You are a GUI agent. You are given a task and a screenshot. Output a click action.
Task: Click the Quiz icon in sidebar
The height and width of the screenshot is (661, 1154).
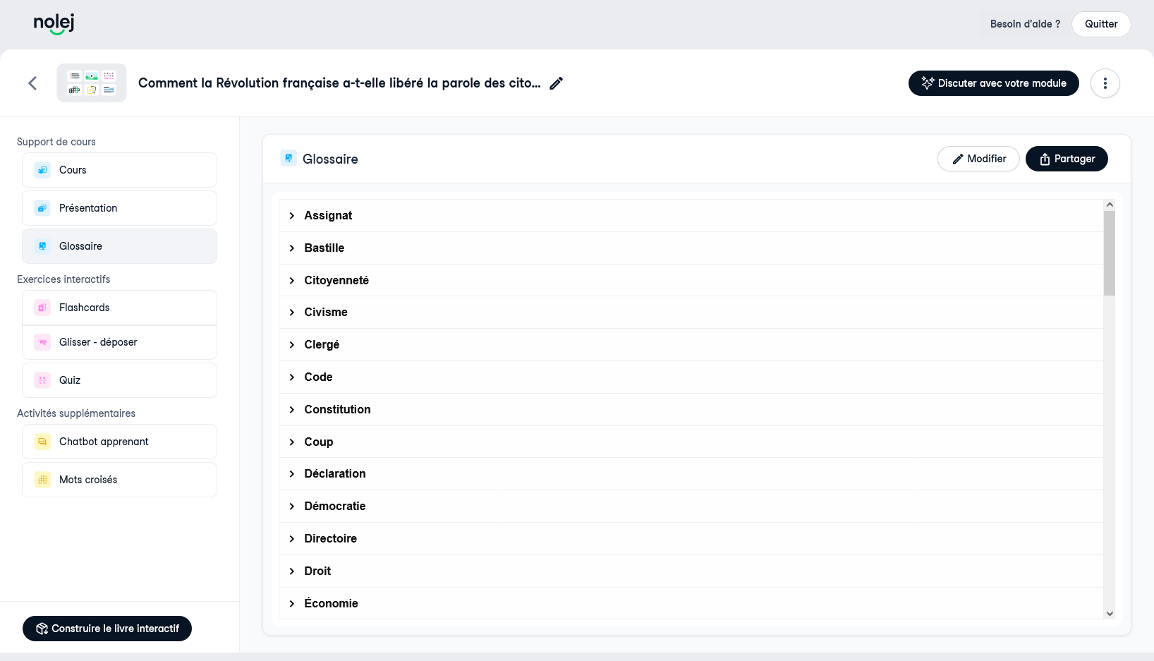(42, 380)
